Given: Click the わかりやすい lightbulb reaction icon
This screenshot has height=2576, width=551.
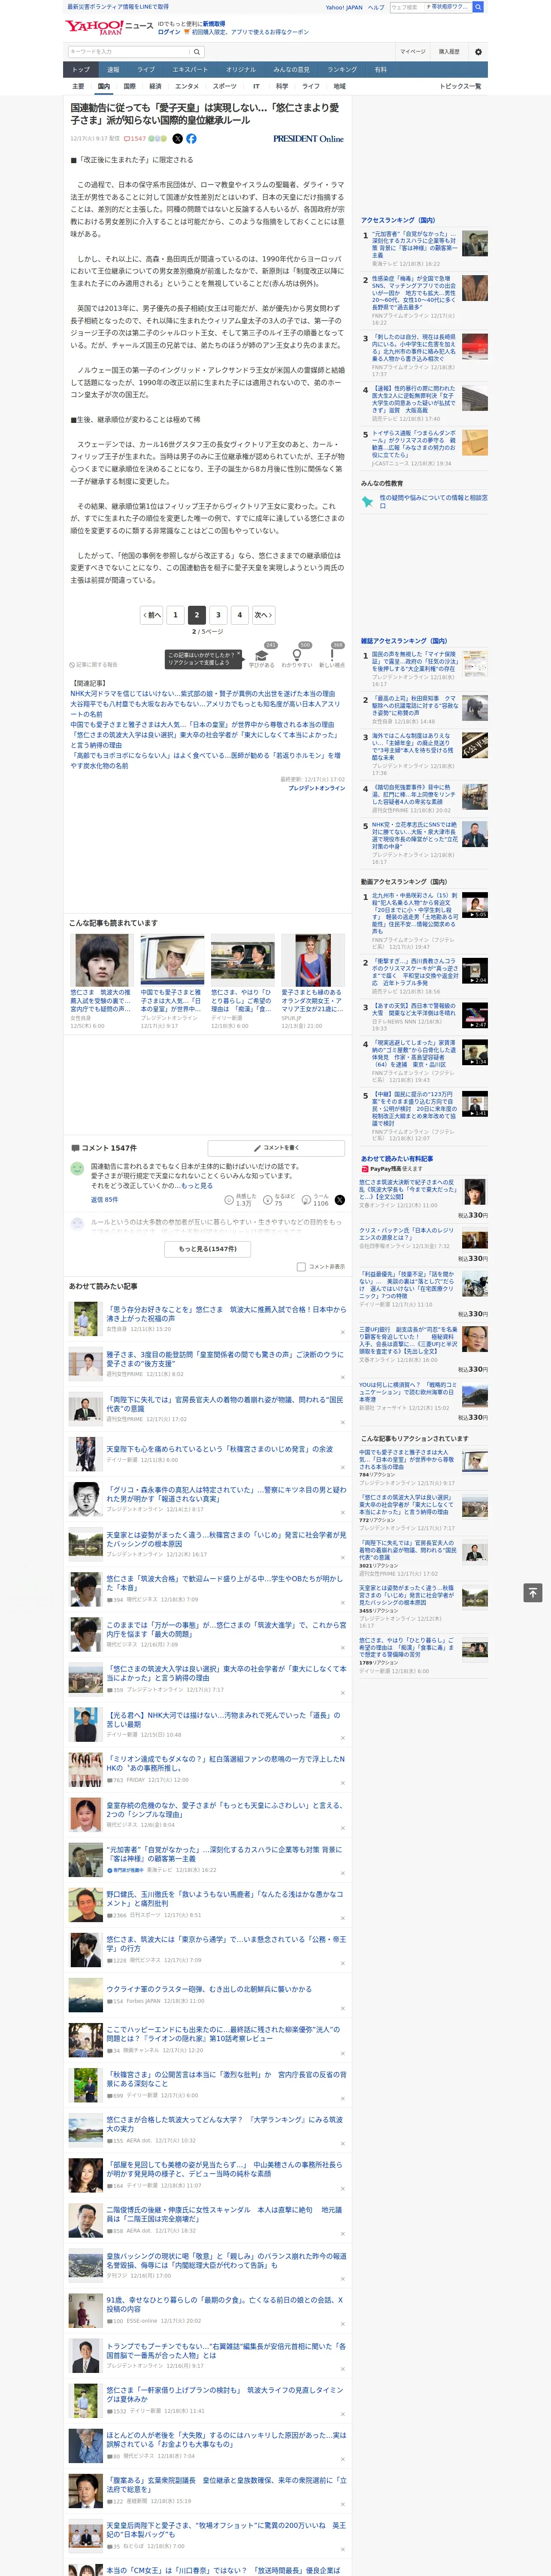Looking at the screenshot, I should 296,655.
